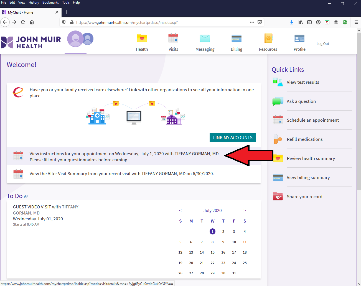
Task: Open the View menu
Action: tap(22, 2)
